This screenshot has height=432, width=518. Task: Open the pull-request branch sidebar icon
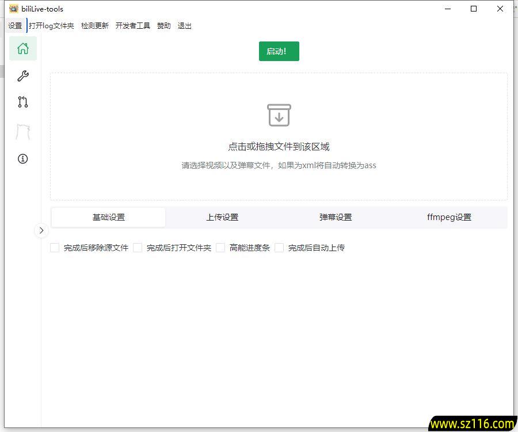click(x=23, y=103)
